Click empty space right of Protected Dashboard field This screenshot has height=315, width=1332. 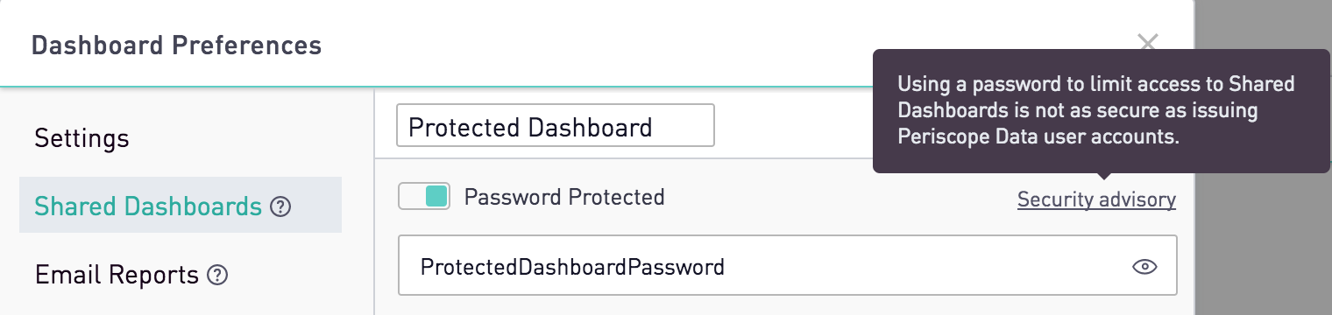793,126
